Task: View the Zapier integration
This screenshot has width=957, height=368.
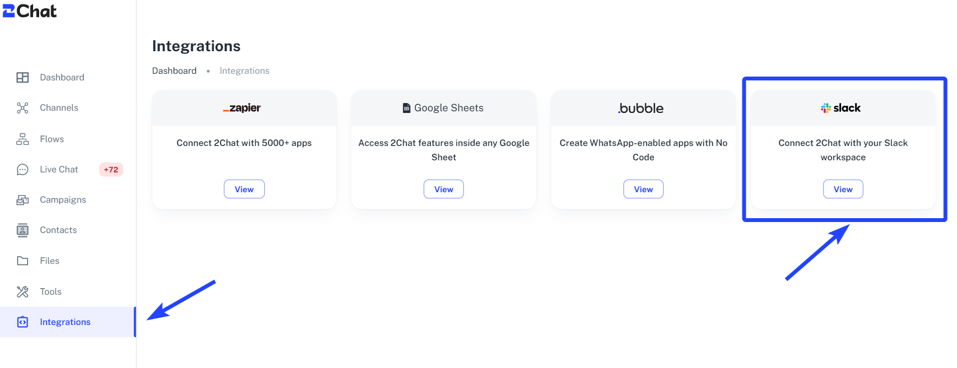Action: (244, 189)
